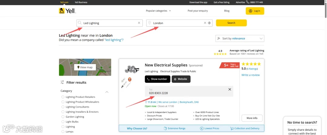Click Why Choose Us? link
This screenshot has width=327, height=135.
pyautogui.click(x=137, y=128)
